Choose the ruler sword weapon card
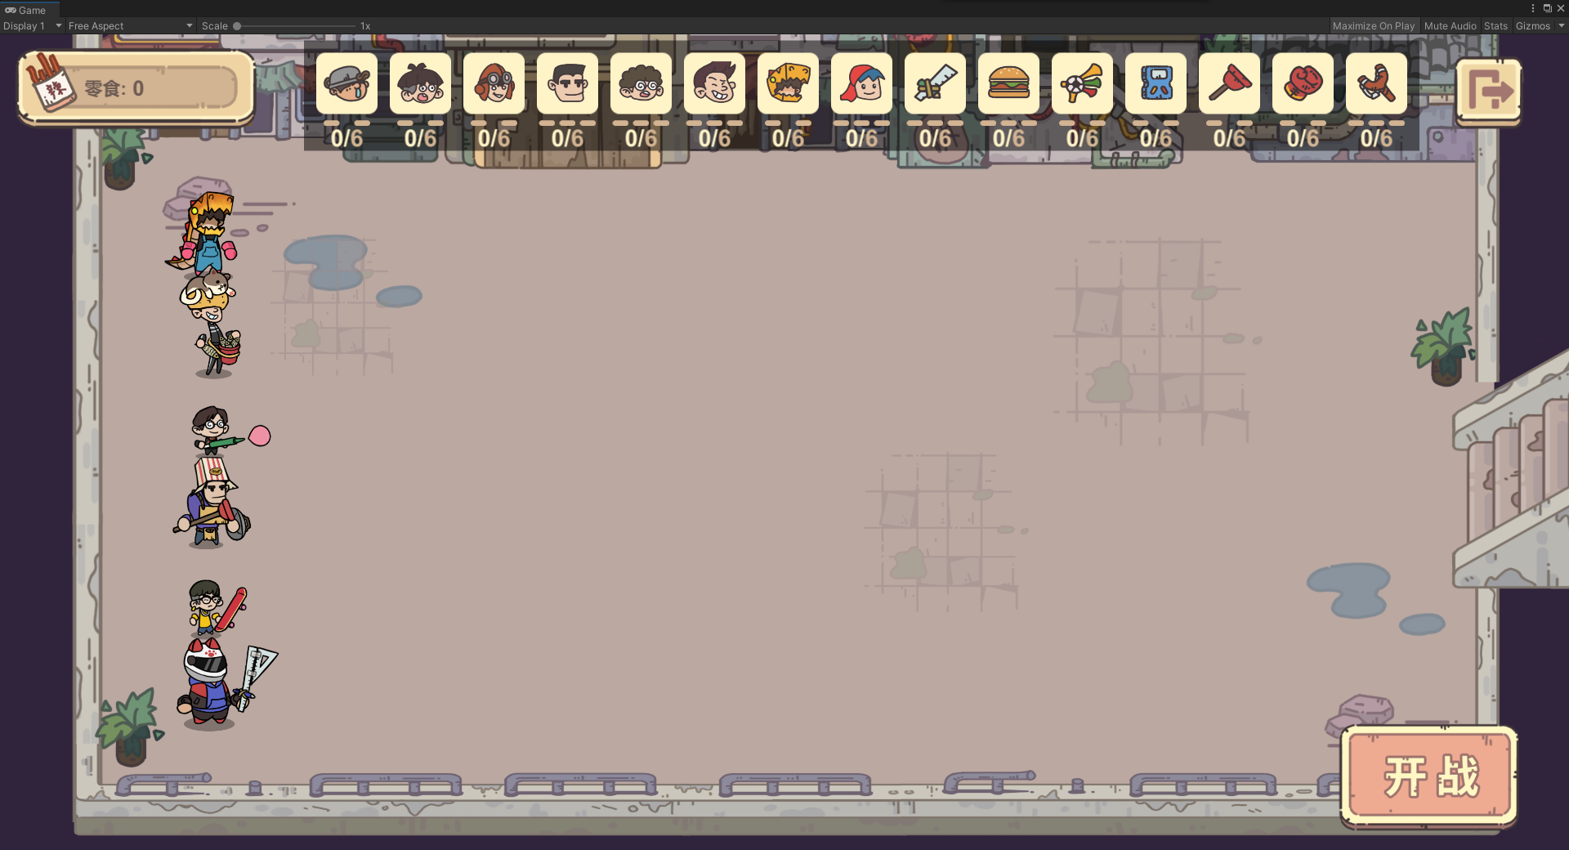The height and width of the screenshot is (850, 1569). (x=935, y=83)
